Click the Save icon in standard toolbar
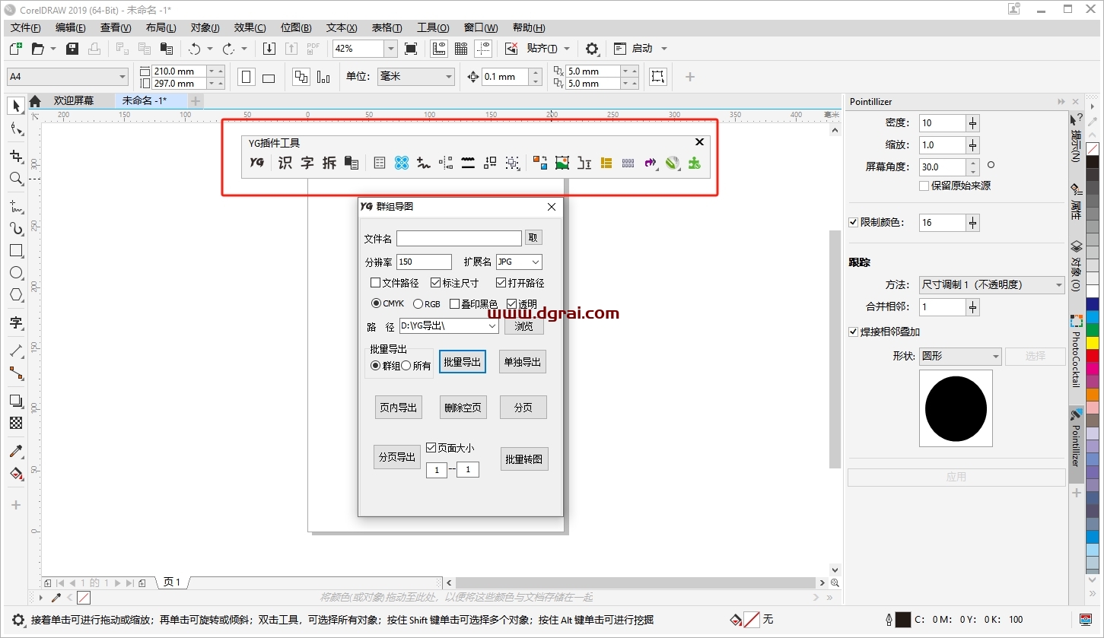The width and height of the screenshot is (1104, 638). coord(72,49)
